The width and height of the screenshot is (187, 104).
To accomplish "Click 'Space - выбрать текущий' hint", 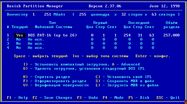I will click(x=41, y=56).
